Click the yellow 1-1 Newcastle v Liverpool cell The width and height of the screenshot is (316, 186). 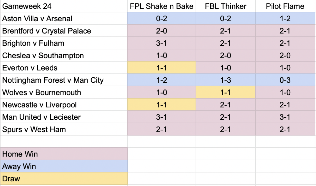[162, 105]
